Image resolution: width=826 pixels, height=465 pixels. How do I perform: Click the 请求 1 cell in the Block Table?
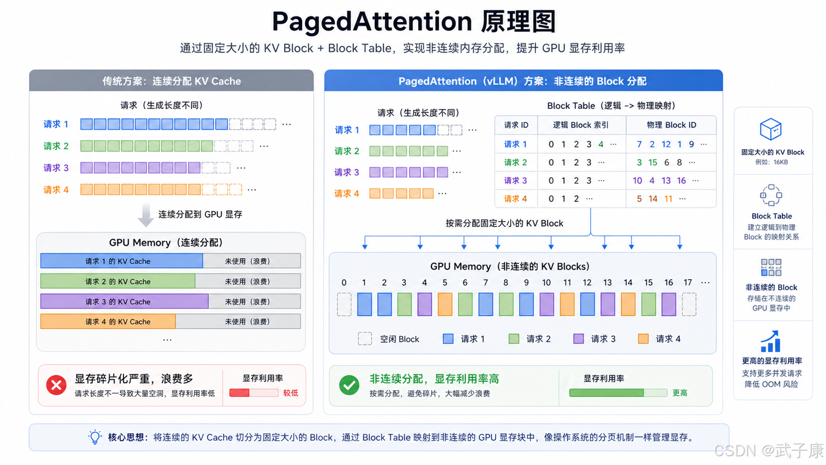(x=516, y=144)
